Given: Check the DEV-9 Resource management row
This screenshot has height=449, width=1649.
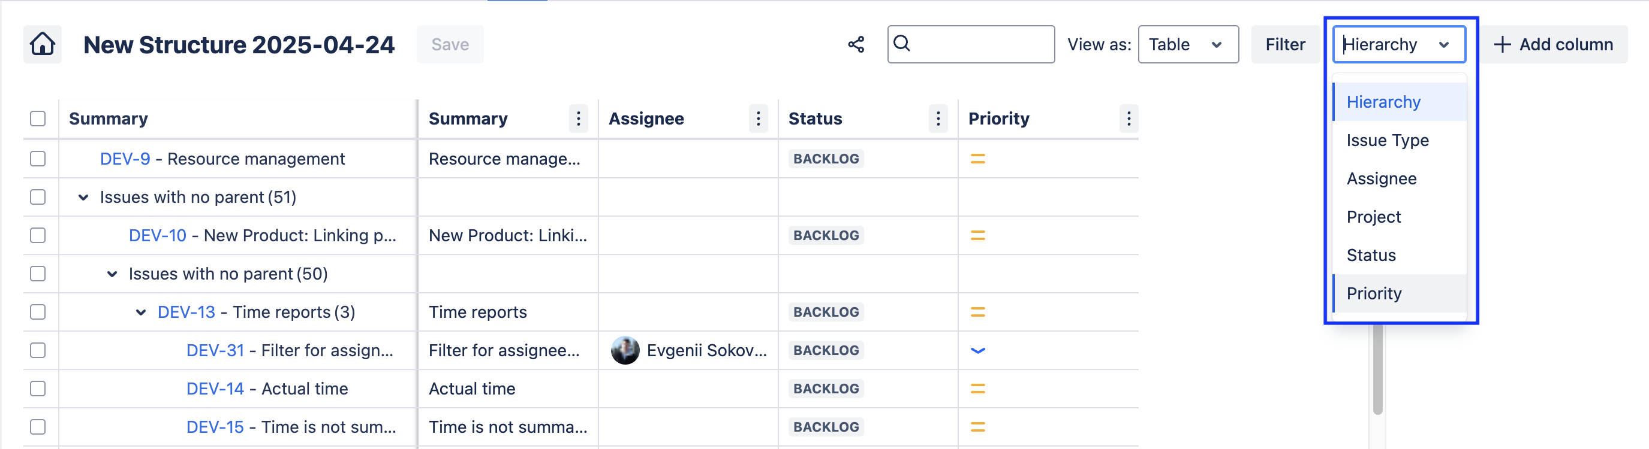Looking at the screenshot, I should [38, 159].
